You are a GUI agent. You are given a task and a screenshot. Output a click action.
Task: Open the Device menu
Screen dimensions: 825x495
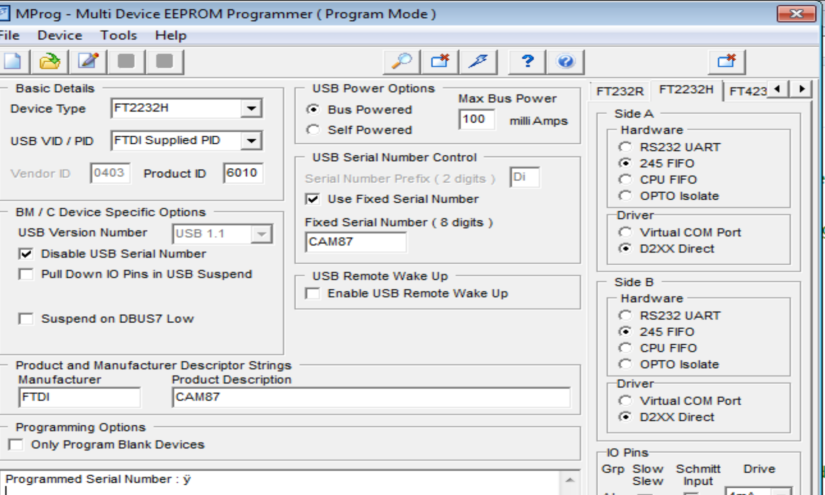click(60, 35)
